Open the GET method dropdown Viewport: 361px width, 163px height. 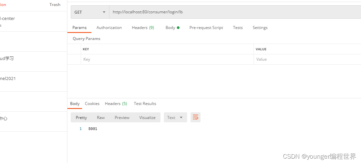90,12
